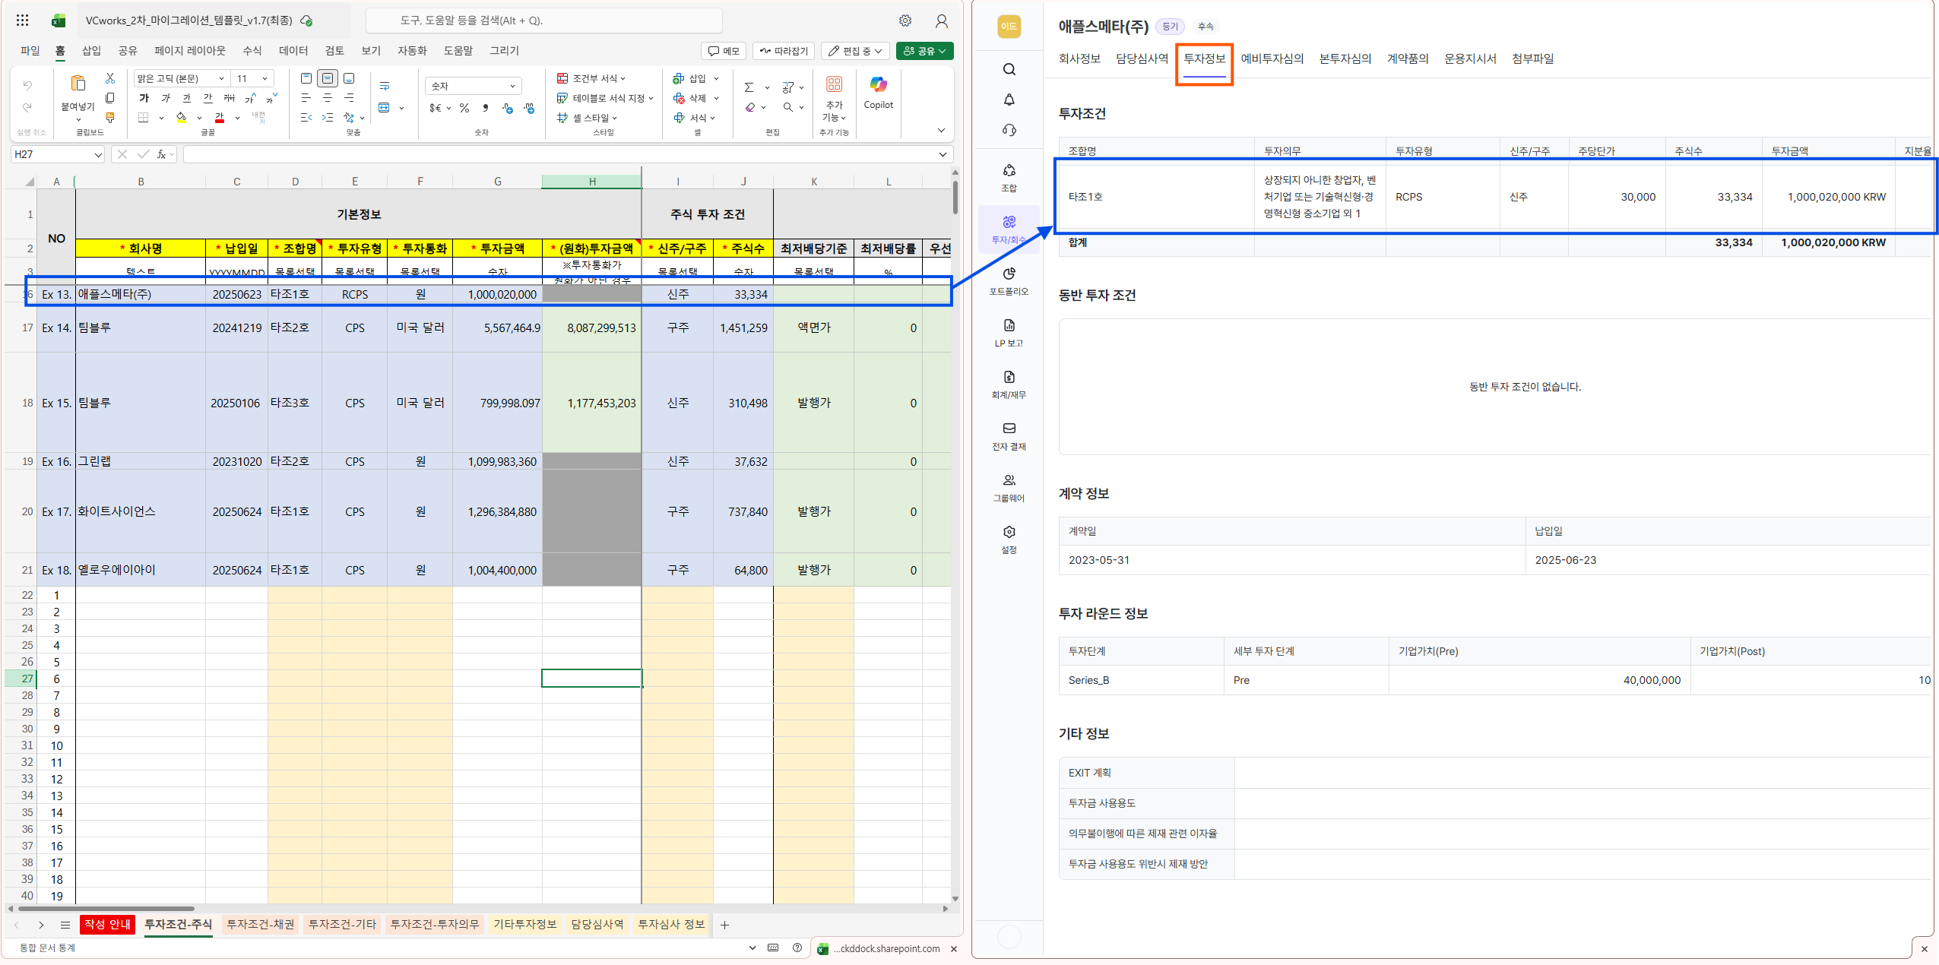The width and height of the screenshot is (1939, 965).
Task: Click the search icon in VCworks sidebar
Action: tap(1009, 70)
